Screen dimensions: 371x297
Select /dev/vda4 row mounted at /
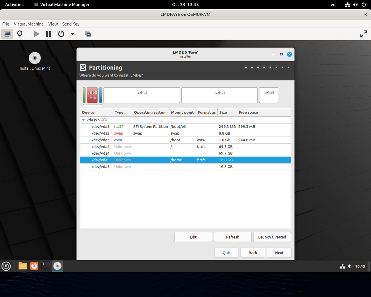pos(185,147)
